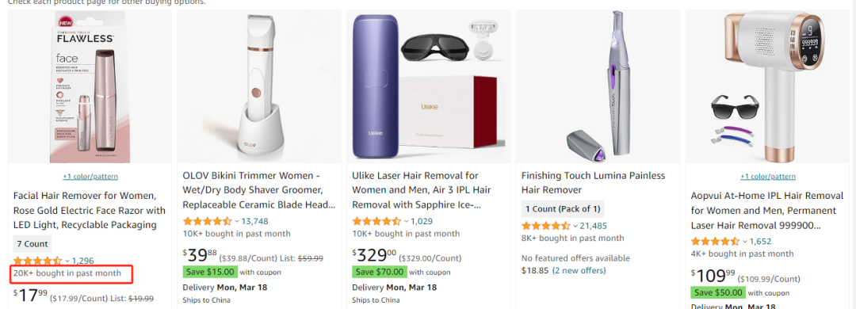
Task: Click the '+1 color/pattern' link under FLAWLESS
Action: [x=90, y=177]
